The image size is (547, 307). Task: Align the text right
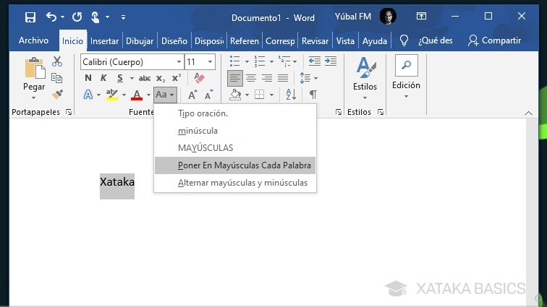pyautogui.click(x=267, y=78)
